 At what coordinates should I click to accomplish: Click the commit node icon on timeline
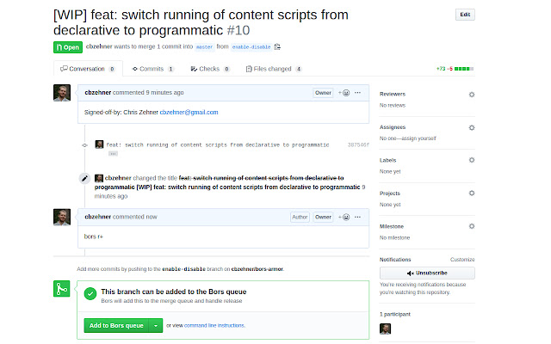point(84,145)
